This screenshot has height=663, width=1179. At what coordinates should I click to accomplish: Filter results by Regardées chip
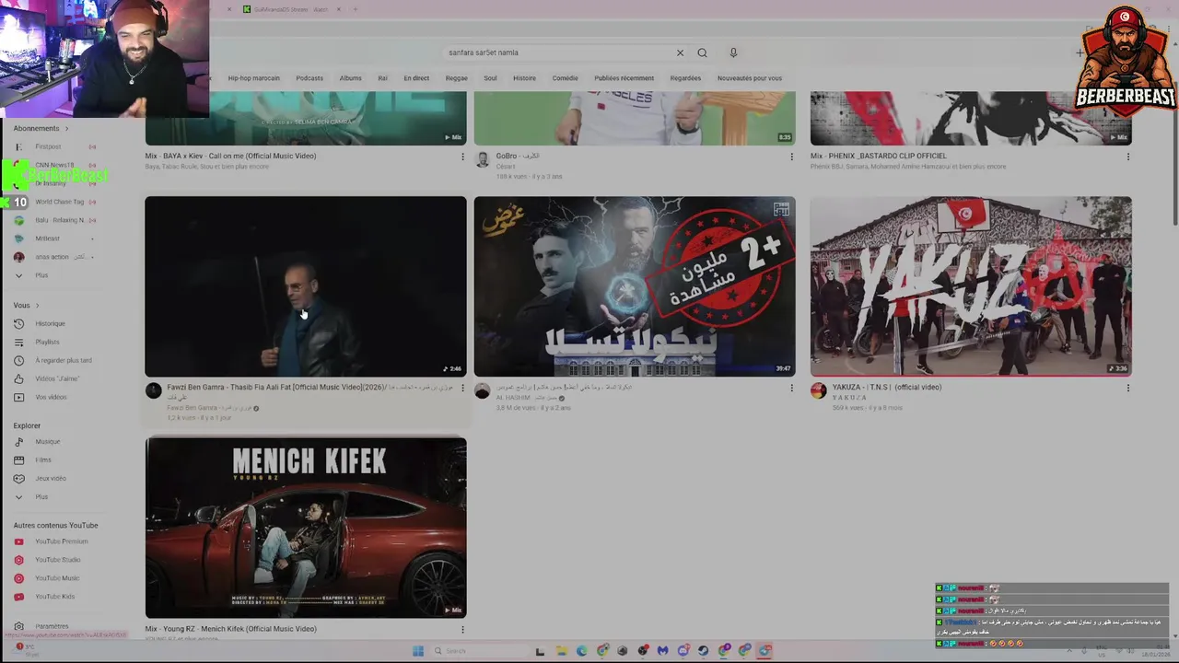coord(685,78)
